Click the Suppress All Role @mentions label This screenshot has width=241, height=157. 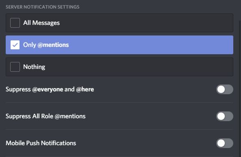[x=46, y=116]
